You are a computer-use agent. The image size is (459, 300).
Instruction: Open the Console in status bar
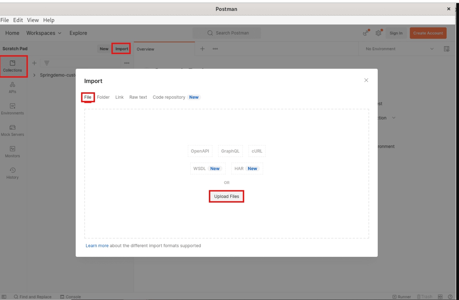pyautogui.click(x=71, y=297)
